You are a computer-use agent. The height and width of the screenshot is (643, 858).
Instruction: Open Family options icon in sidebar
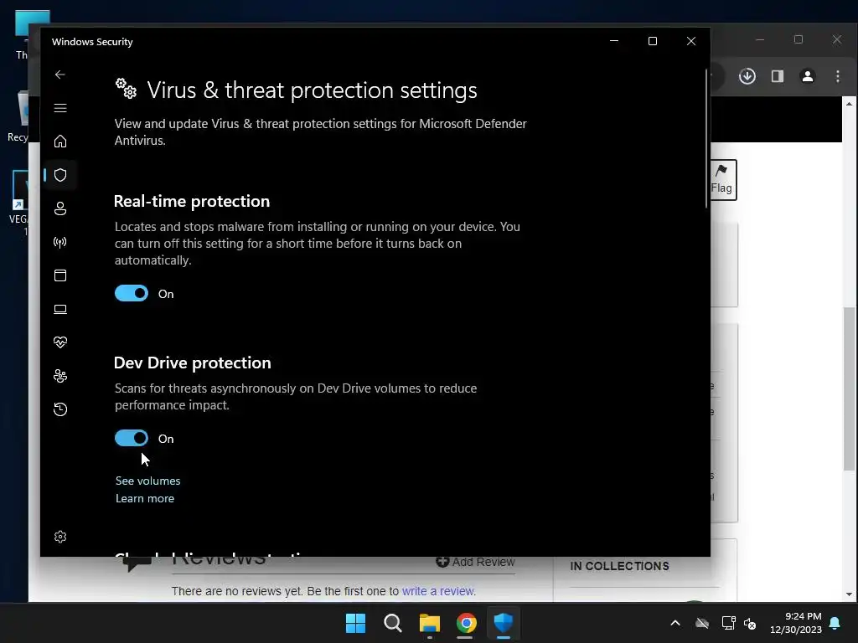(60, 376)
